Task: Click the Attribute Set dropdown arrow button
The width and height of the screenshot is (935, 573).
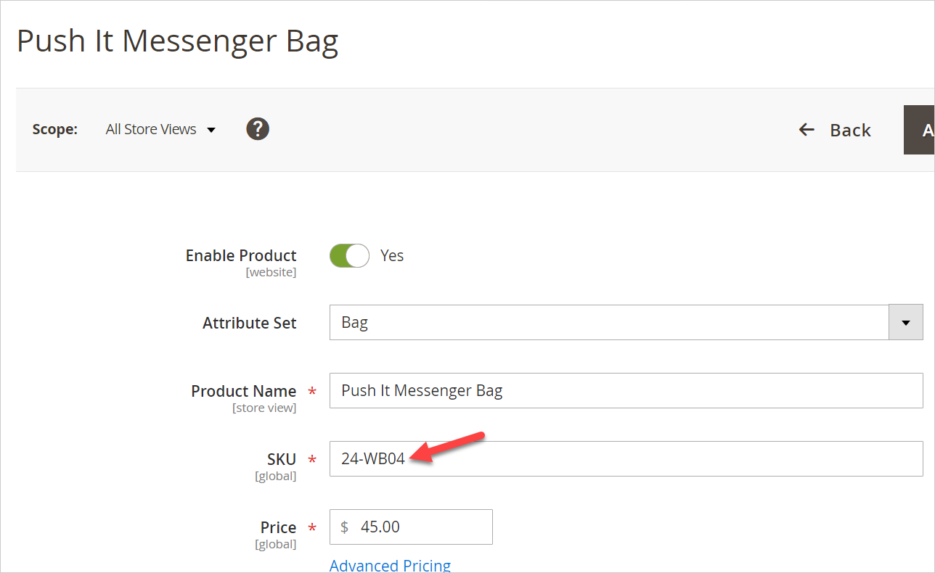Action: click(x=905, y=322)
